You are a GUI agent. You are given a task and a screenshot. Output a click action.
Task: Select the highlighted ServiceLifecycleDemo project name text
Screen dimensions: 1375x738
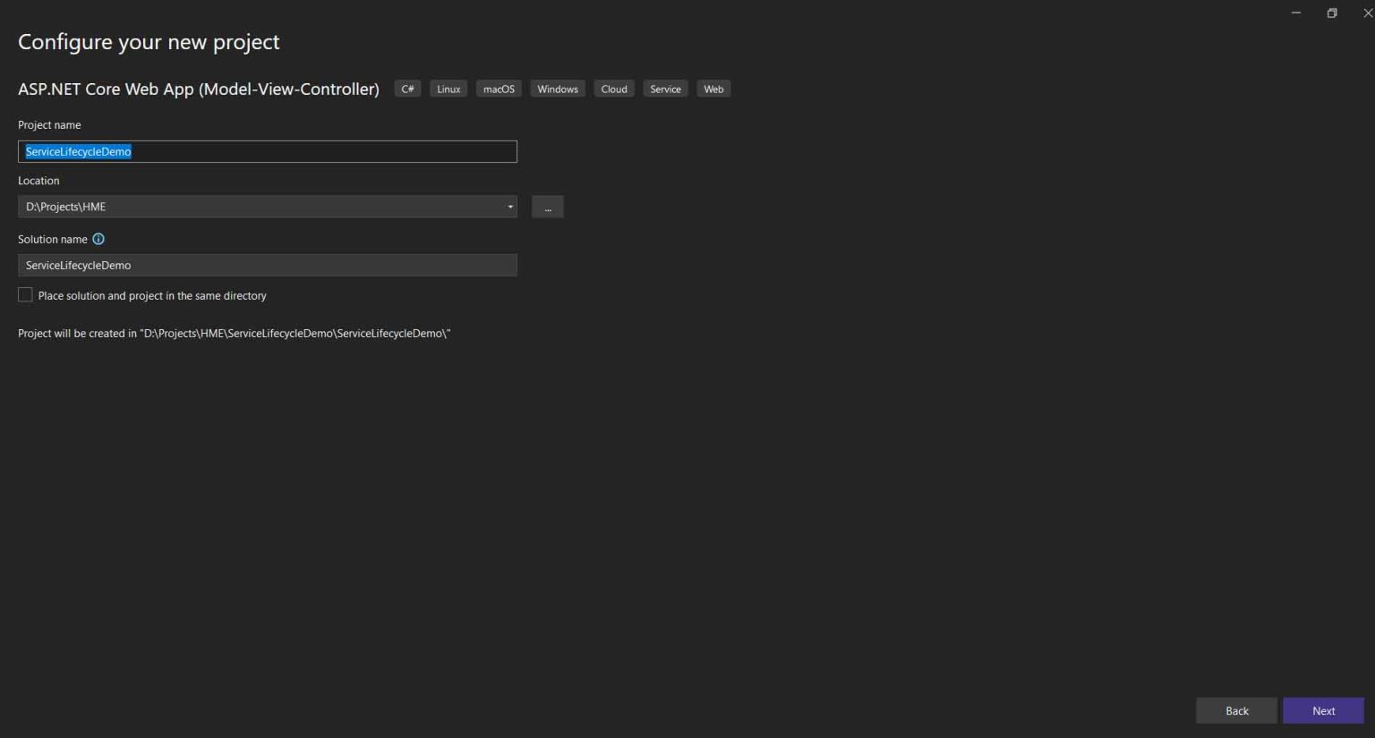click(79, 151)
